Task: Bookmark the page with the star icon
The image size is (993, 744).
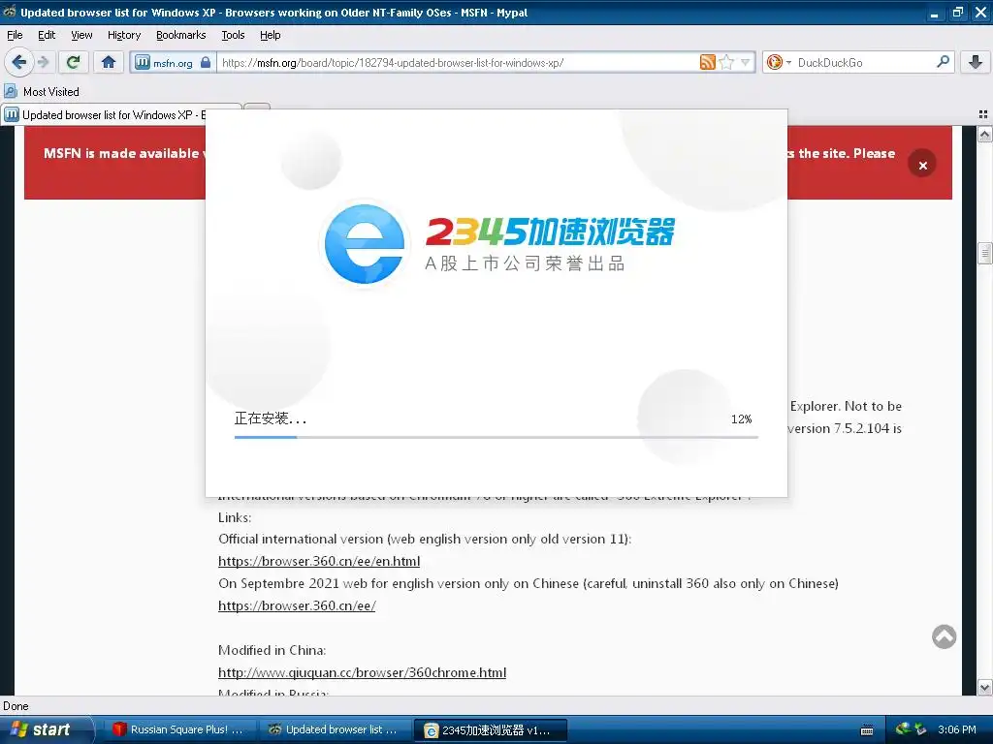Action: tap(726, 62)
